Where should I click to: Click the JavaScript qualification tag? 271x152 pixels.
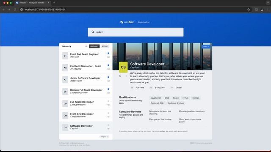click(155, 98)
